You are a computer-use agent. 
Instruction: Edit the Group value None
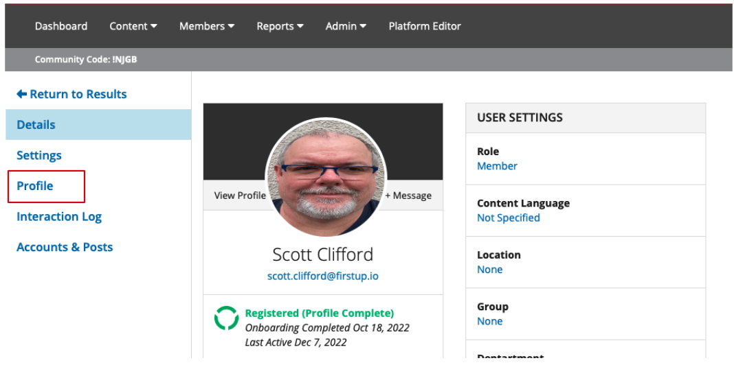(489, 322)
